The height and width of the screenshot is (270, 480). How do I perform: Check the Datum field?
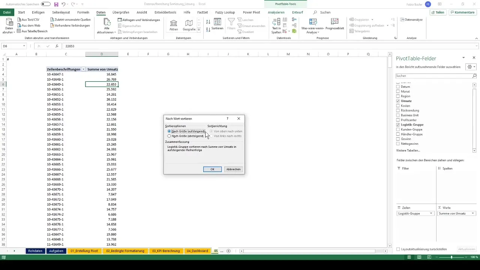pyautogui.click(x=398, y=87)
